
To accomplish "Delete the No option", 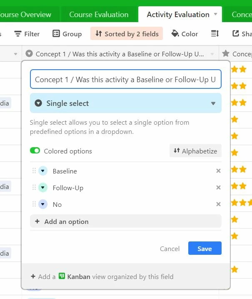I will (218, 204).
